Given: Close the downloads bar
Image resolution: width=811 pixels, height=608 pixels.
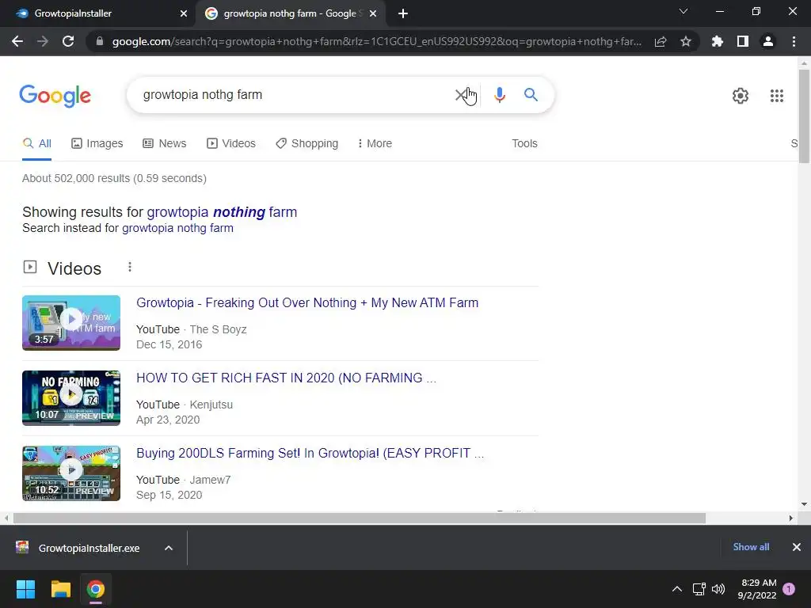Looking at the screenshot, I should (797, 547).
